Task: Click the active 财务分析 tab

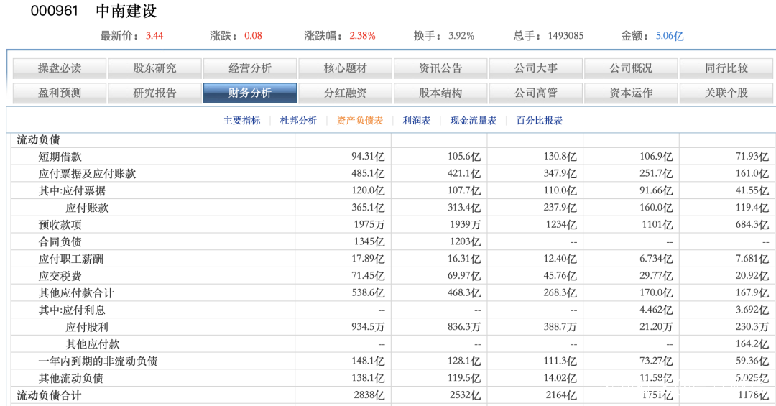Action: tap(250, 93)
